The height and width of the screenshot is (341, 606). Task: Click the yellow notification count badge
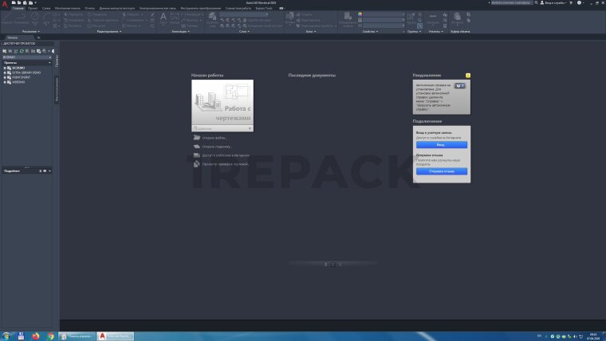pos(468,75)
